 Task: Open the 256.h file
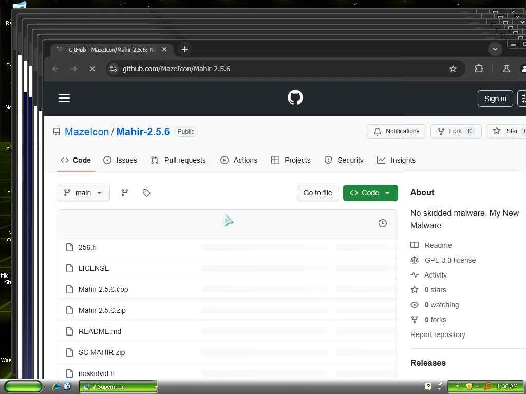(x=87, y=247)
